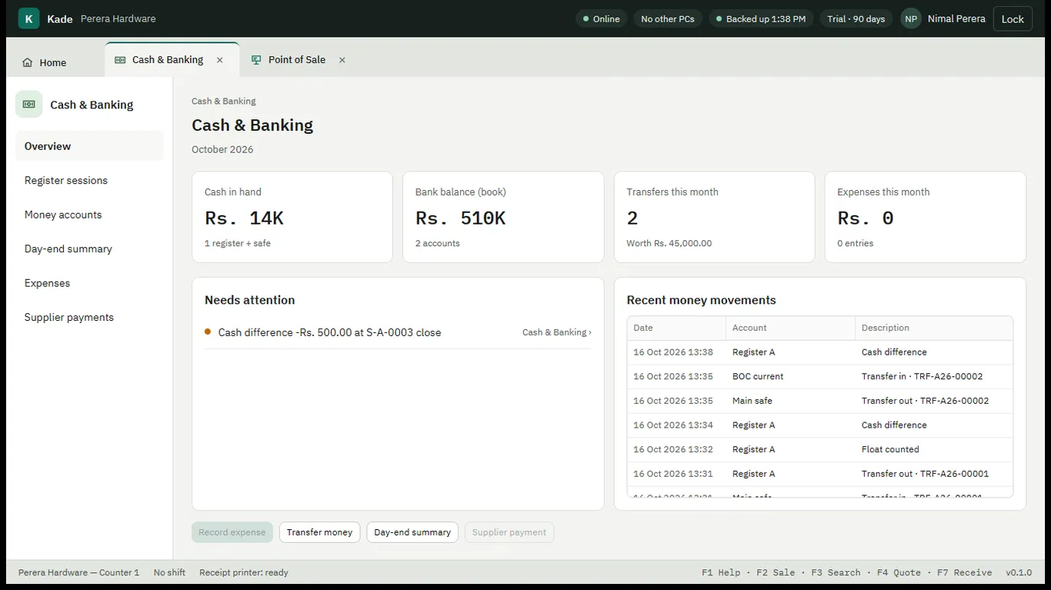Open the Bank balance (book) card
This screenshot has height=590, width=1051.
503,217
